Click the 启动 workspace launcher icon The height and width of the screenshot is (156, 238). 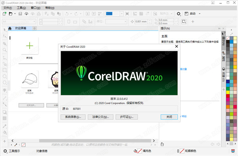tap(186, 14)
